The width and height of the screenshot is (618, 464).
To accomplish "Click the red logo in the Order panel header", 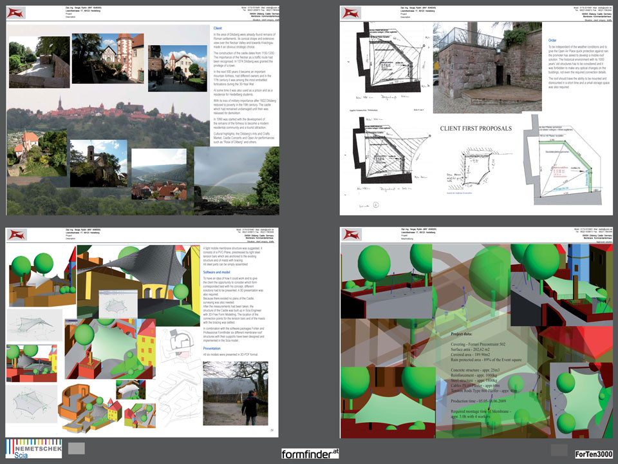I will pyautogui.click(x=351, y=13).
